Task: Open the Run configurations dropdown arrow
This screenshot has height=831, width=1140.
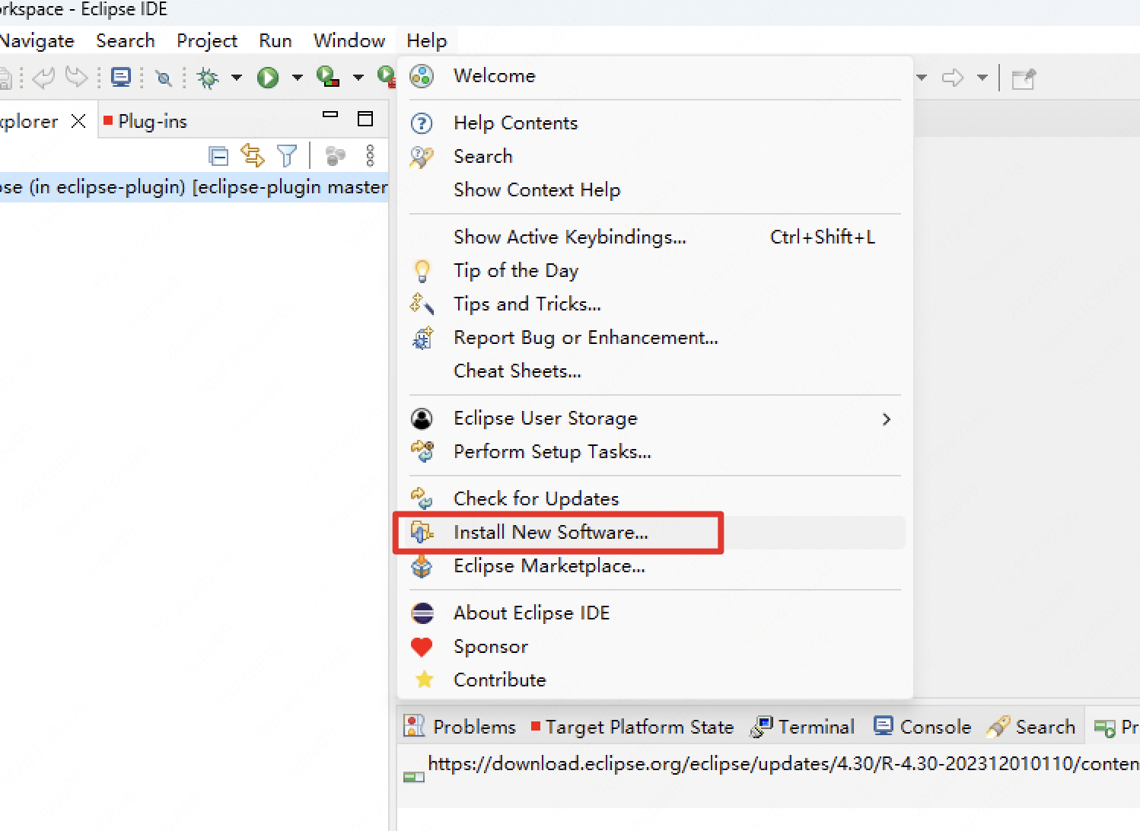Action: click(x=298, y=78)
